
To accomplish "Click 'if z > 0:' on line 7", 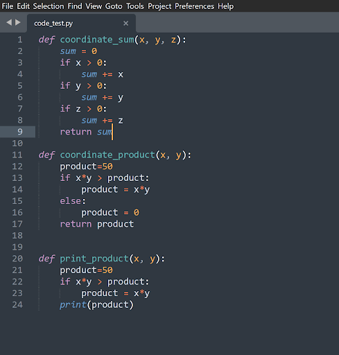I will 83,109.
